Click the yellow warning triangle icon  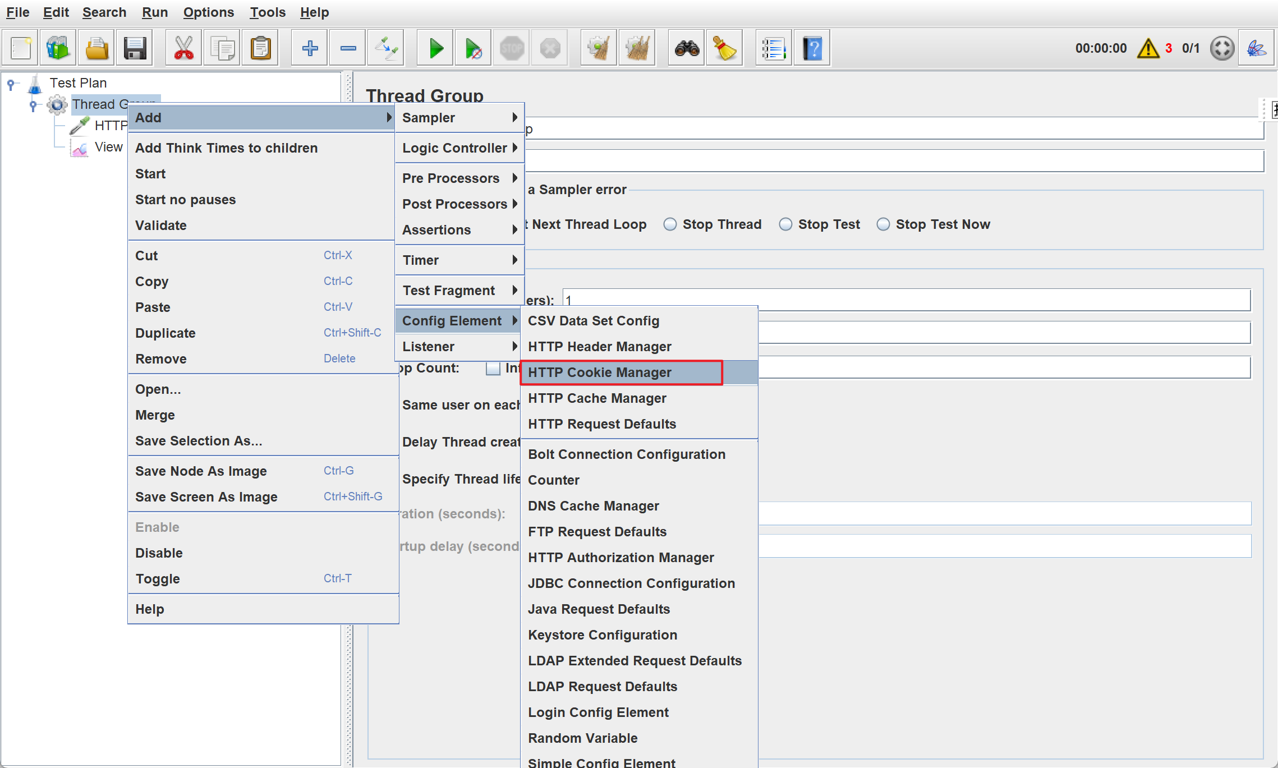(1148, 49)
